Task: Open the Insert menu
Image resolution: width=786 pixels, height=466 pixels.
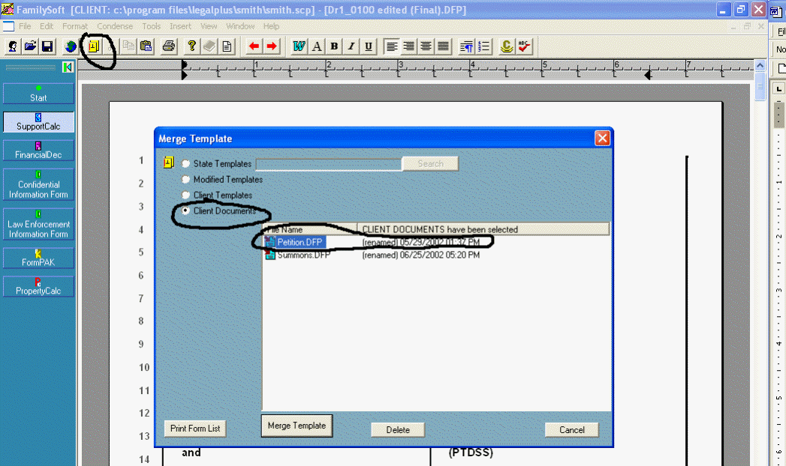Action: point(180,25)
